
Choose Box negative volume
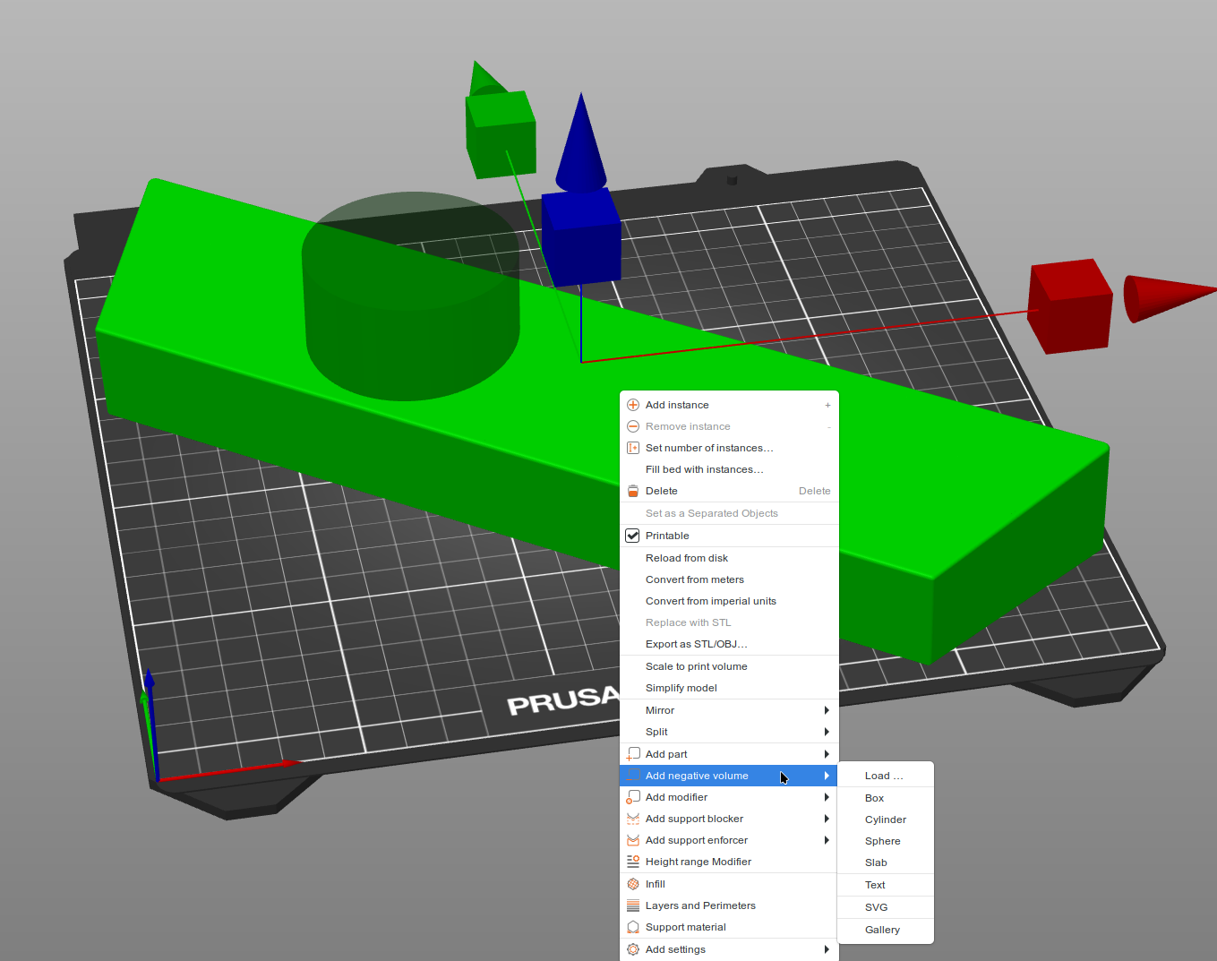(x=886, y=798)
